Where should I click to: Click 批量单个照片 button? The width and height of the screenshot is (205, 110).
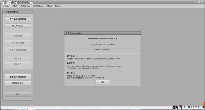pos(18,83)
